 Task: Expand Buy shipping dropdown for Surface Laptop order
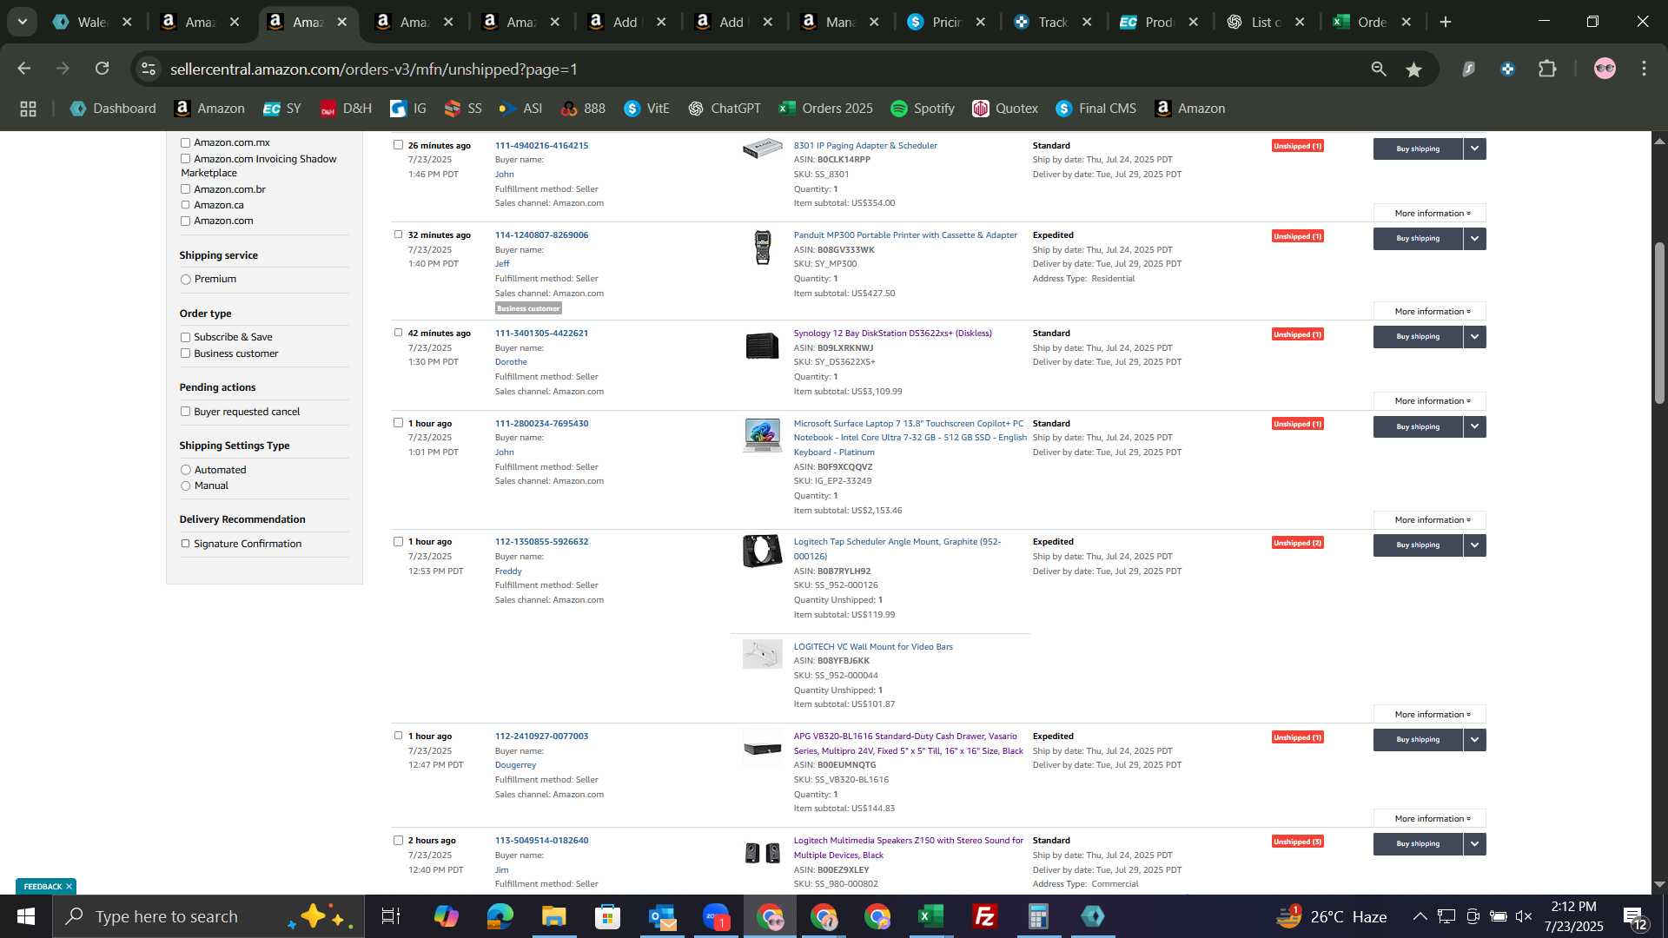pos(1474,427)
